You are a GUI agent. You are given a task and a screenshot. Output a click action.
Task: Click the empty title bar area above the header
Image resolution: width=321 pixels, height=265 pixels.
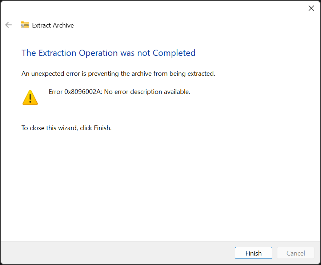(x=153, y=8)
